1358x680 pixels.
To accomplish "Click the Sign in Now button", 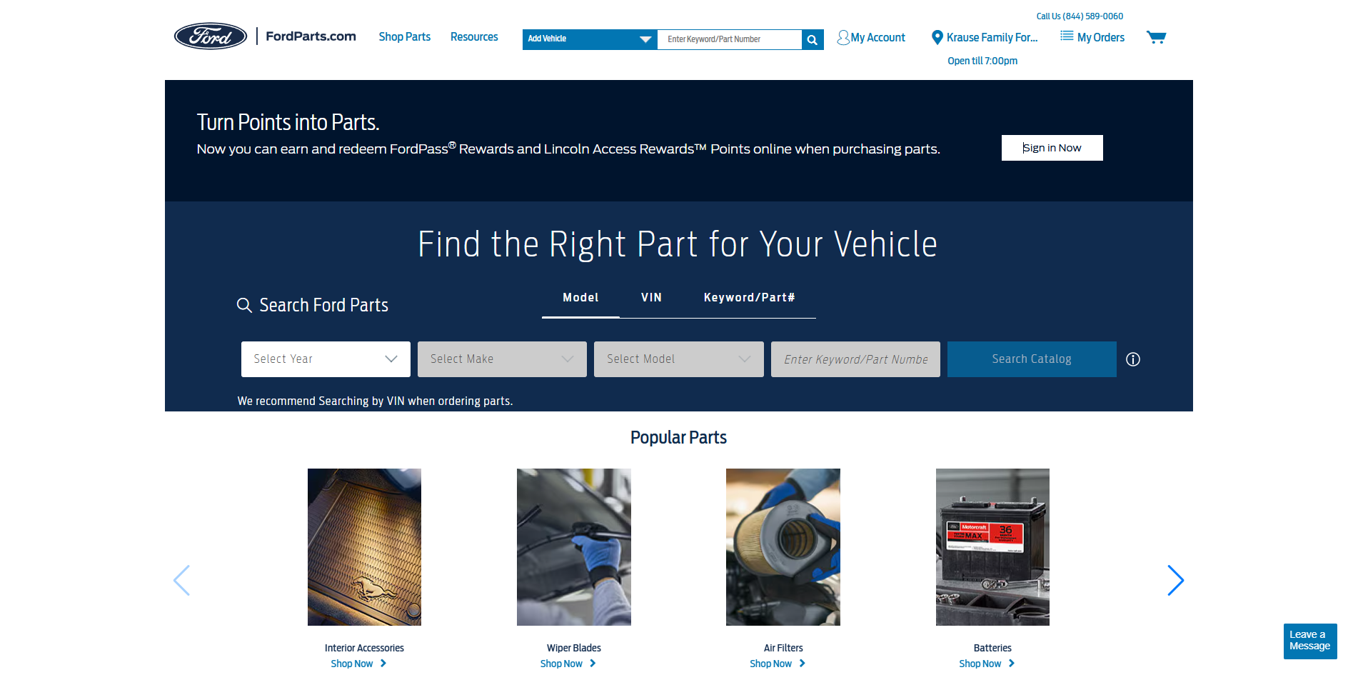I will click(1052, 148).
